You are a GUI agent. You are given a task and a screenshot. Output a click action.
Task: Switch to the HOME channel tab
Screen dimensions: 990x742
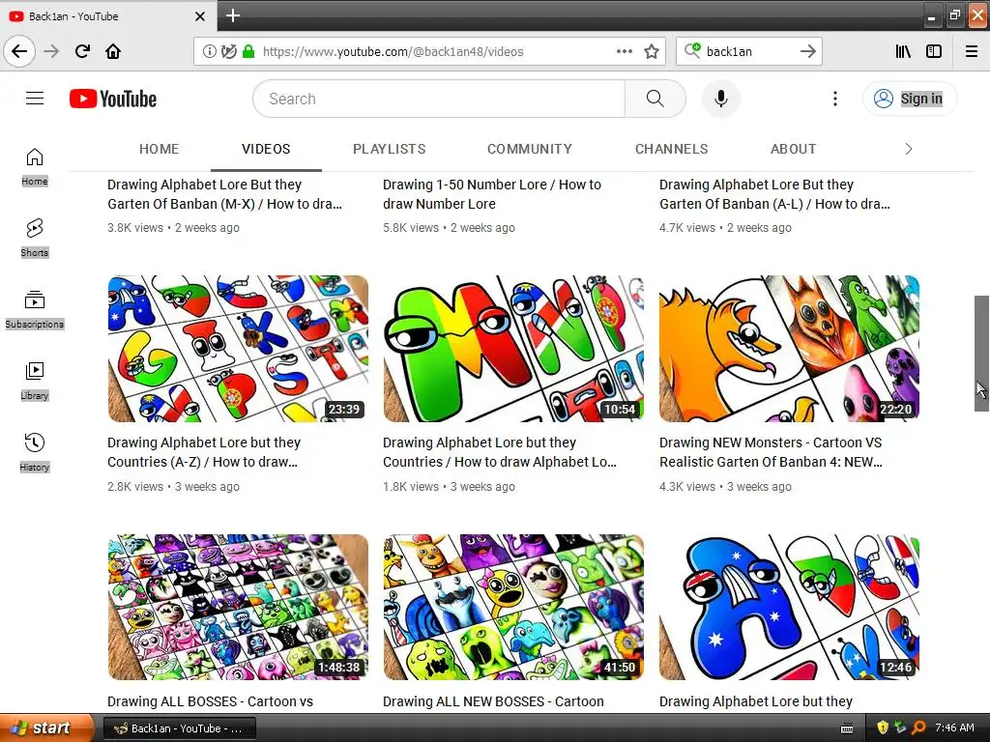160,149
